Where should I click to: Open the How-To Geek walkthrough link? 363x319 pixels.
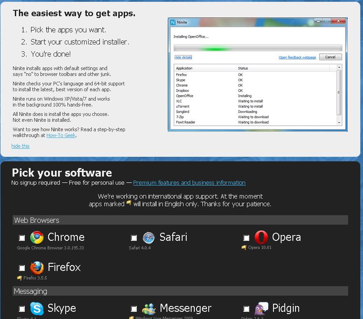(x=61, y=135)
